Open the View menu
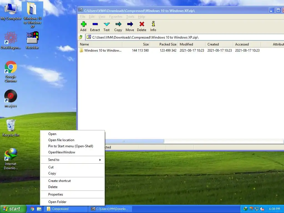Viewport: 284px width, 213px height. pyautogui.click(x=102, y=17)
